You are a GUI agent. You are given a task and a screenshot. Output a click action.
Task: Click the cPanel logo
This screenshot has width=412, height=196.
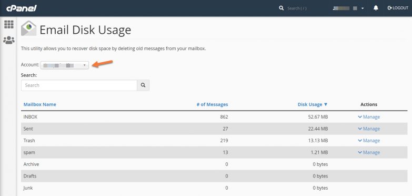[21, 8]
